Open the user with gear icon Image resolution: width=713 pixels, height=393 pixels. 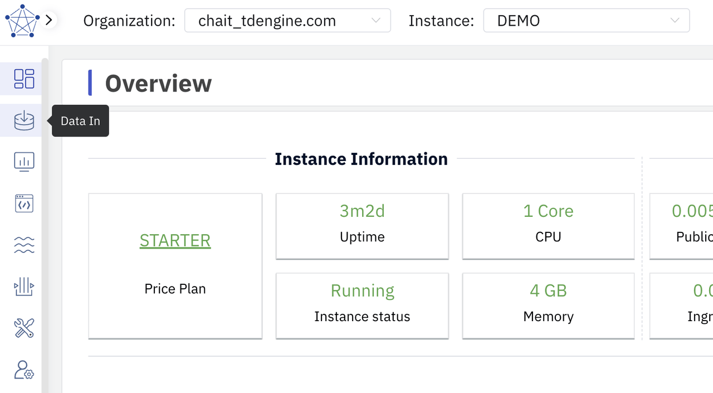(x=24, y=370)
